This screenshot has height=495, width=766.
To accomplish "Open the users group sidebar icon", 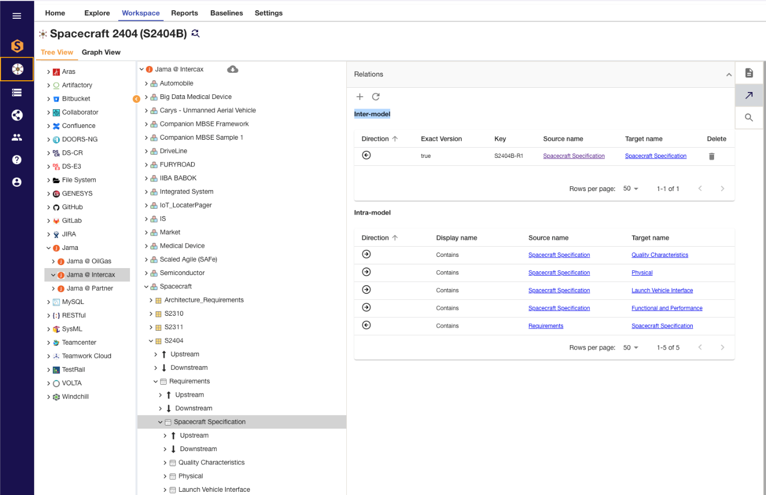I will pyautogui.click(x=17, y=138).
